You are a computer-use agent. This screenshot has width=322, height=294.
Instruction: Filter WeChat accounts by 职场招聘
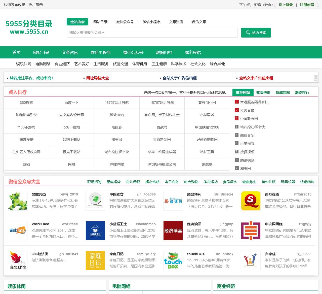coord(94,182)
